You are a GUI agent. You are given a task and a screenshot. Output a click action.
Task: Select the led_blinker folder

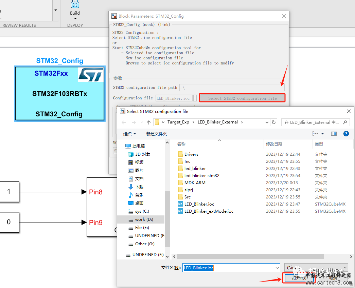[195, 168]
